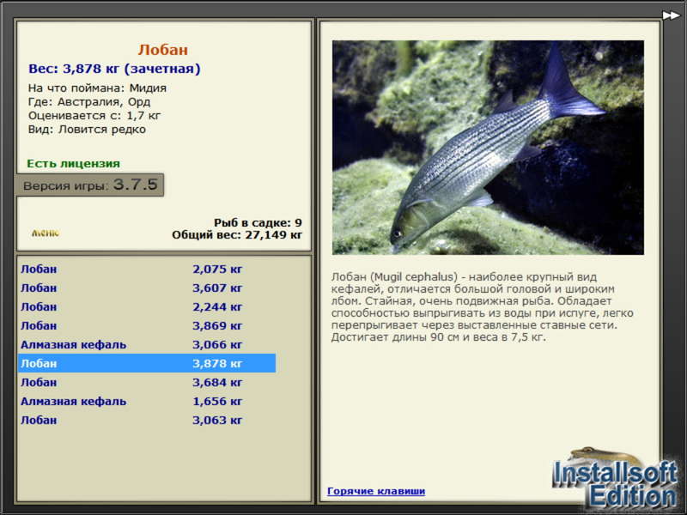
Task: Open the Меню link in the info panel
Action: (46, 233)
